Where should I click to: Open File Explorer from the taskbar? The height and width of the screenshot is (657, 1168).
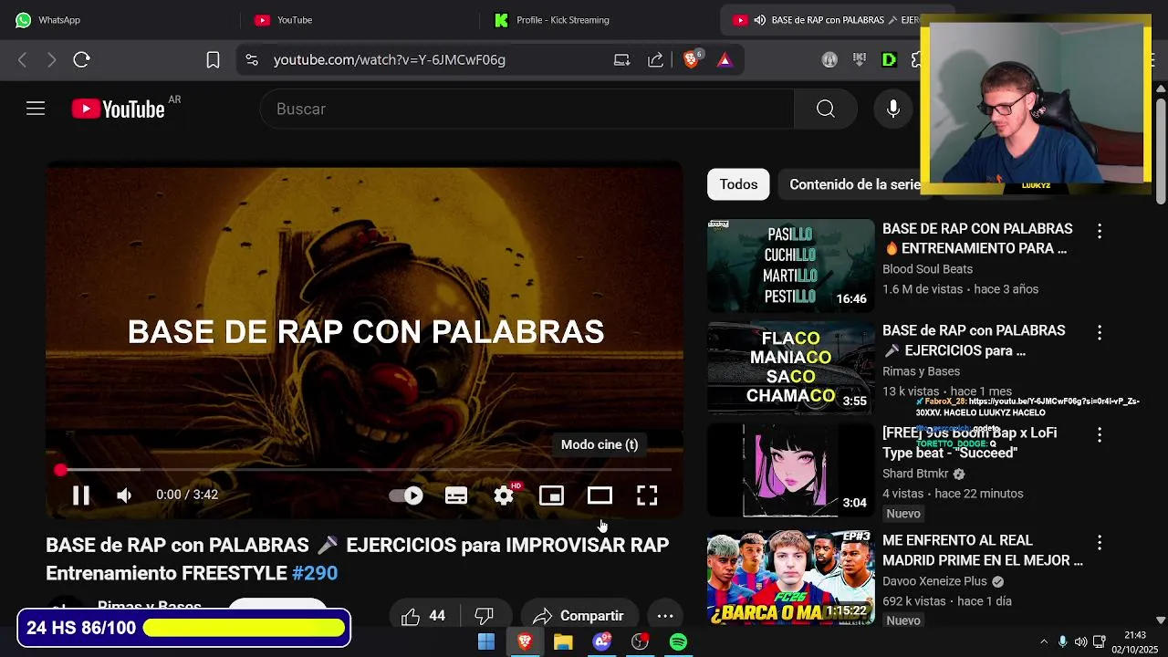coord(563,642)
